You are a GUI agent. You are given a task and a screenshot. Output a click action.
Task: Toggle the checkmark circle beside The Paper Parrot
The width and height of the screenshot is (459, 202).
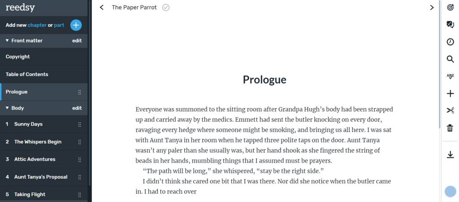point(166,8)
